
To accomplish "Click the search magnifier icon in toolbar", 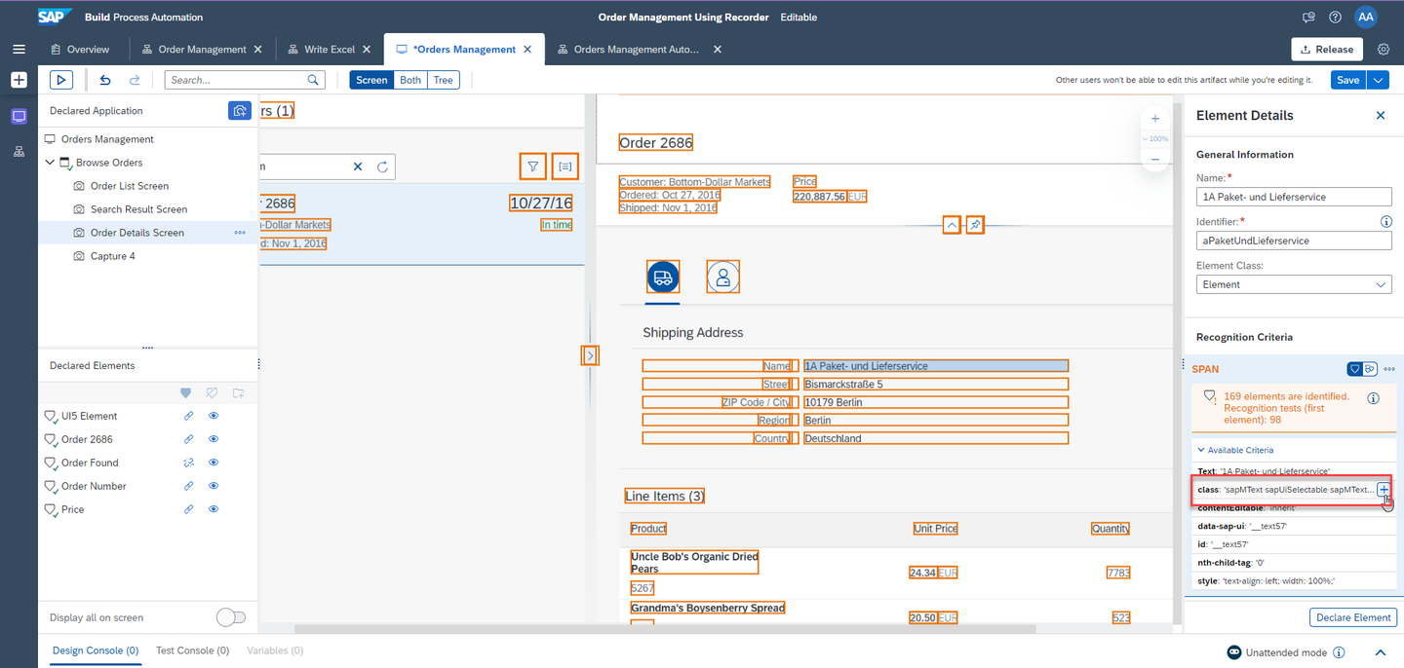I will [314, 80].
